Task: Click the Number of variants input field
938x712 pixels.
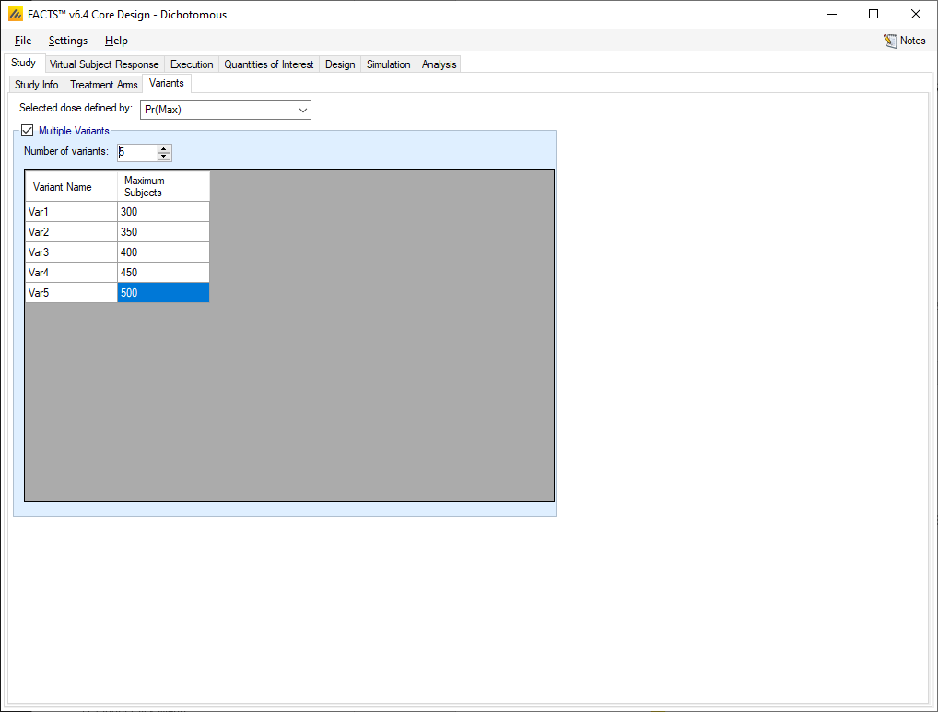Action: tap(136, 152)
